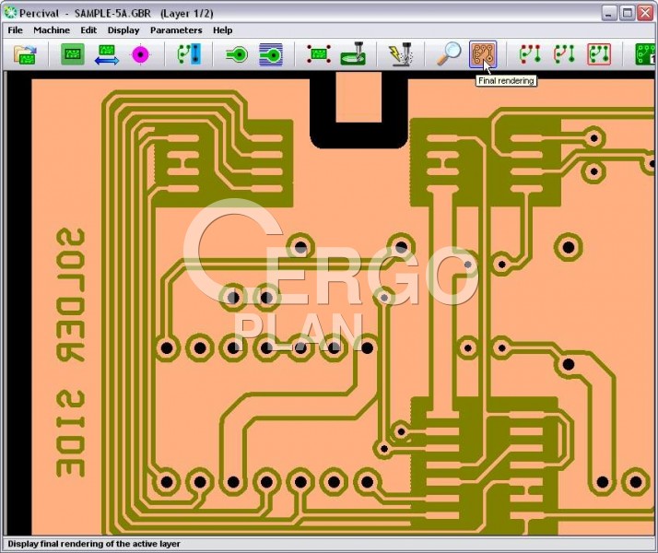658x553 pixels.
Task: Click the cut-off green board icon at toolbar end
Action: (645, 54)
